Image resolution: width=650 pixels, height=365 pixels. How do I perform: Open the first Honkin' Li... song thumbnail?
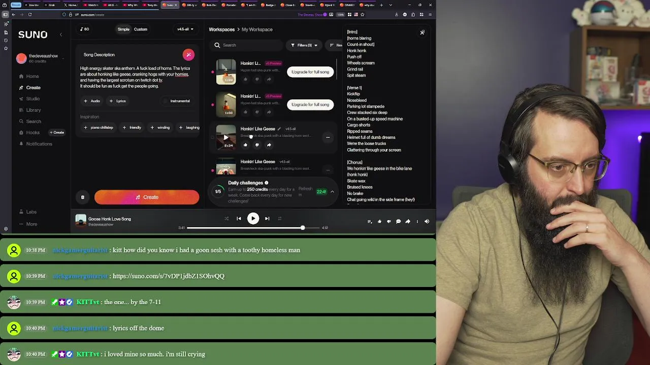pyautogui.click(x=226, y=72)
